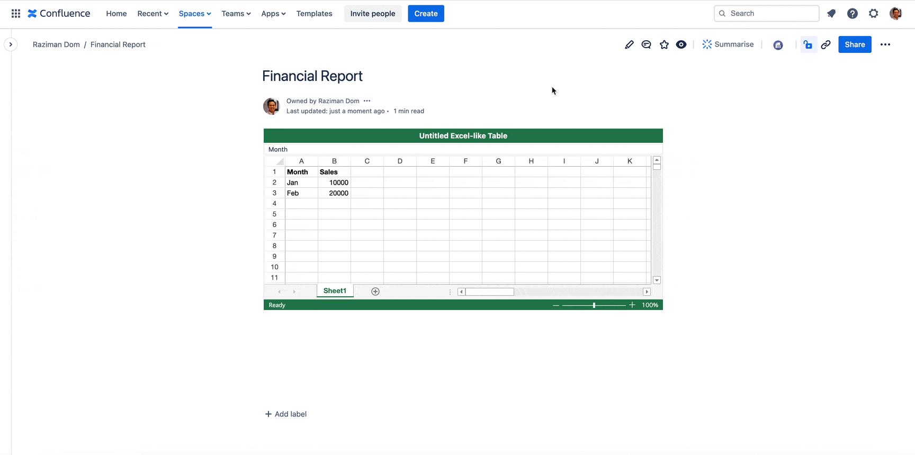915x455 pixels.
Task: Open the Recent dropdown menu
Action: tap(152, 14)
